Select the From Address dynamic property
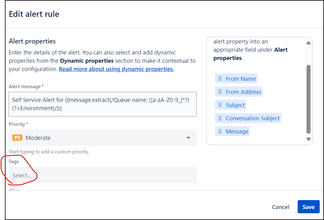This screenshot has width=324, height=220. pyautogui.click(x=239, y=92)
